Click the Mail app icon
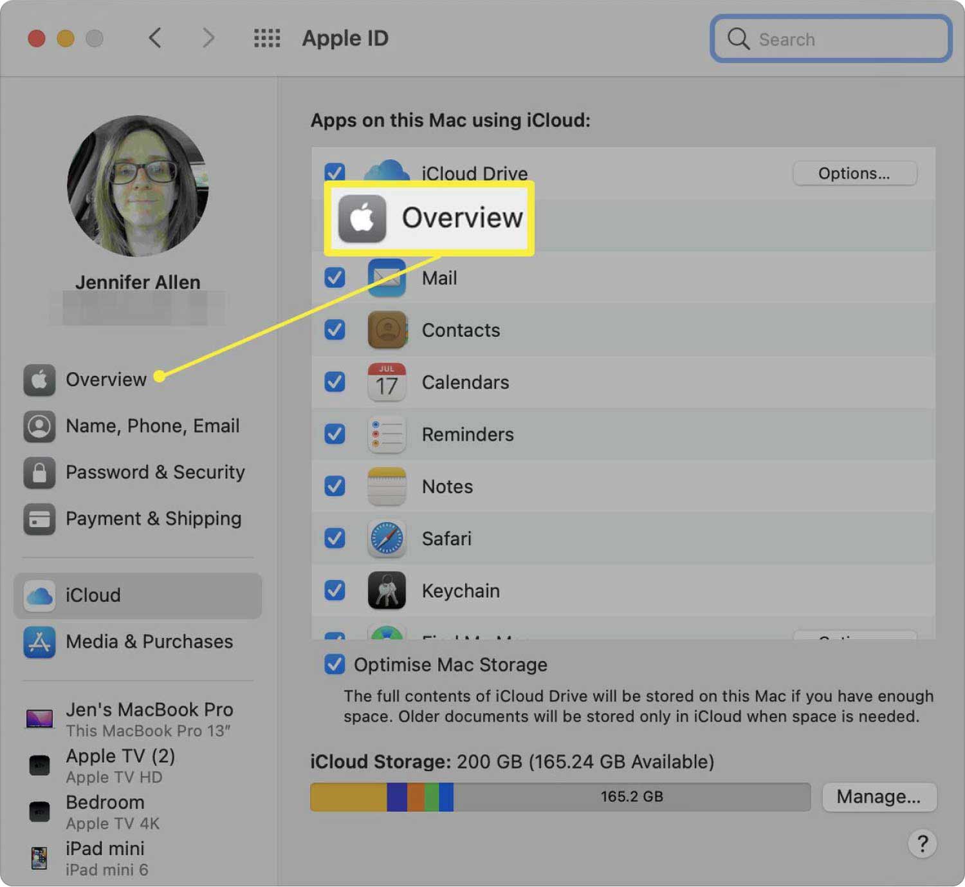This screenshot has width=965, height=887. point(387,278)
